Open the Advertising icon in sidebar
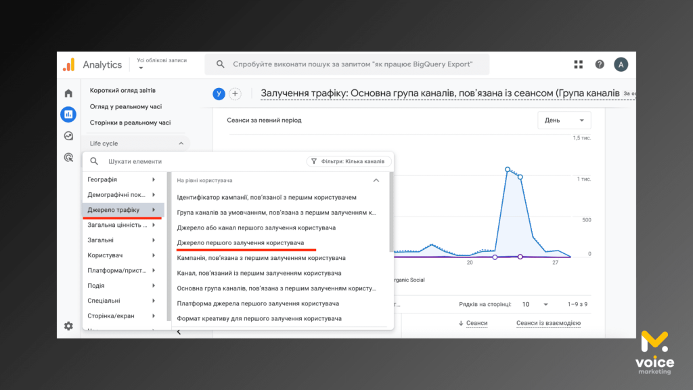Screen dimensions: 693x390 click(68, 157)
